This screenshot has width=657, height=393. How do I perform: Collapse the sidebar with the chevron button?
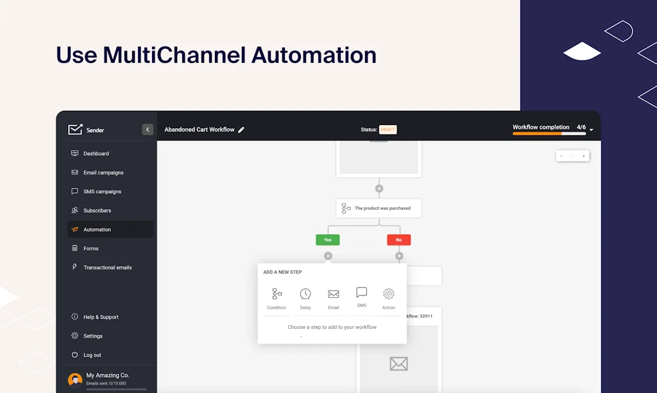tap(148, 130)
